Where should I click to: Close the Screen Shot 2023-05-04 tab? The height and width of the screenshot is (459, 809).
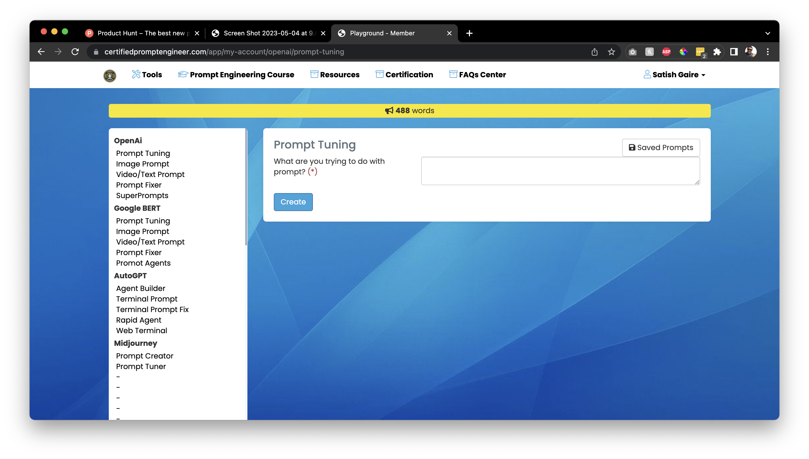tap(323, 33)
